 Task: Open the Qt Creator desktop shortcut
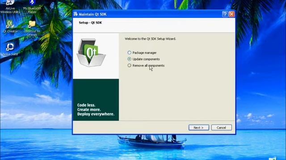[10, 26]
